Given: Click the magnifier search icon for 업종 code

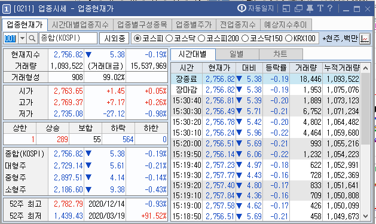Looking at the screenshot, I should 32,38.
